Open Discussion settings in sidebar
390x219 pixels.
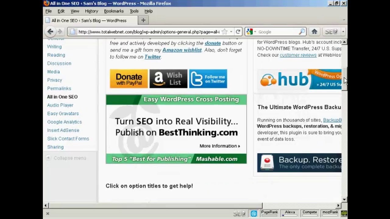click(x=59, y=63)
